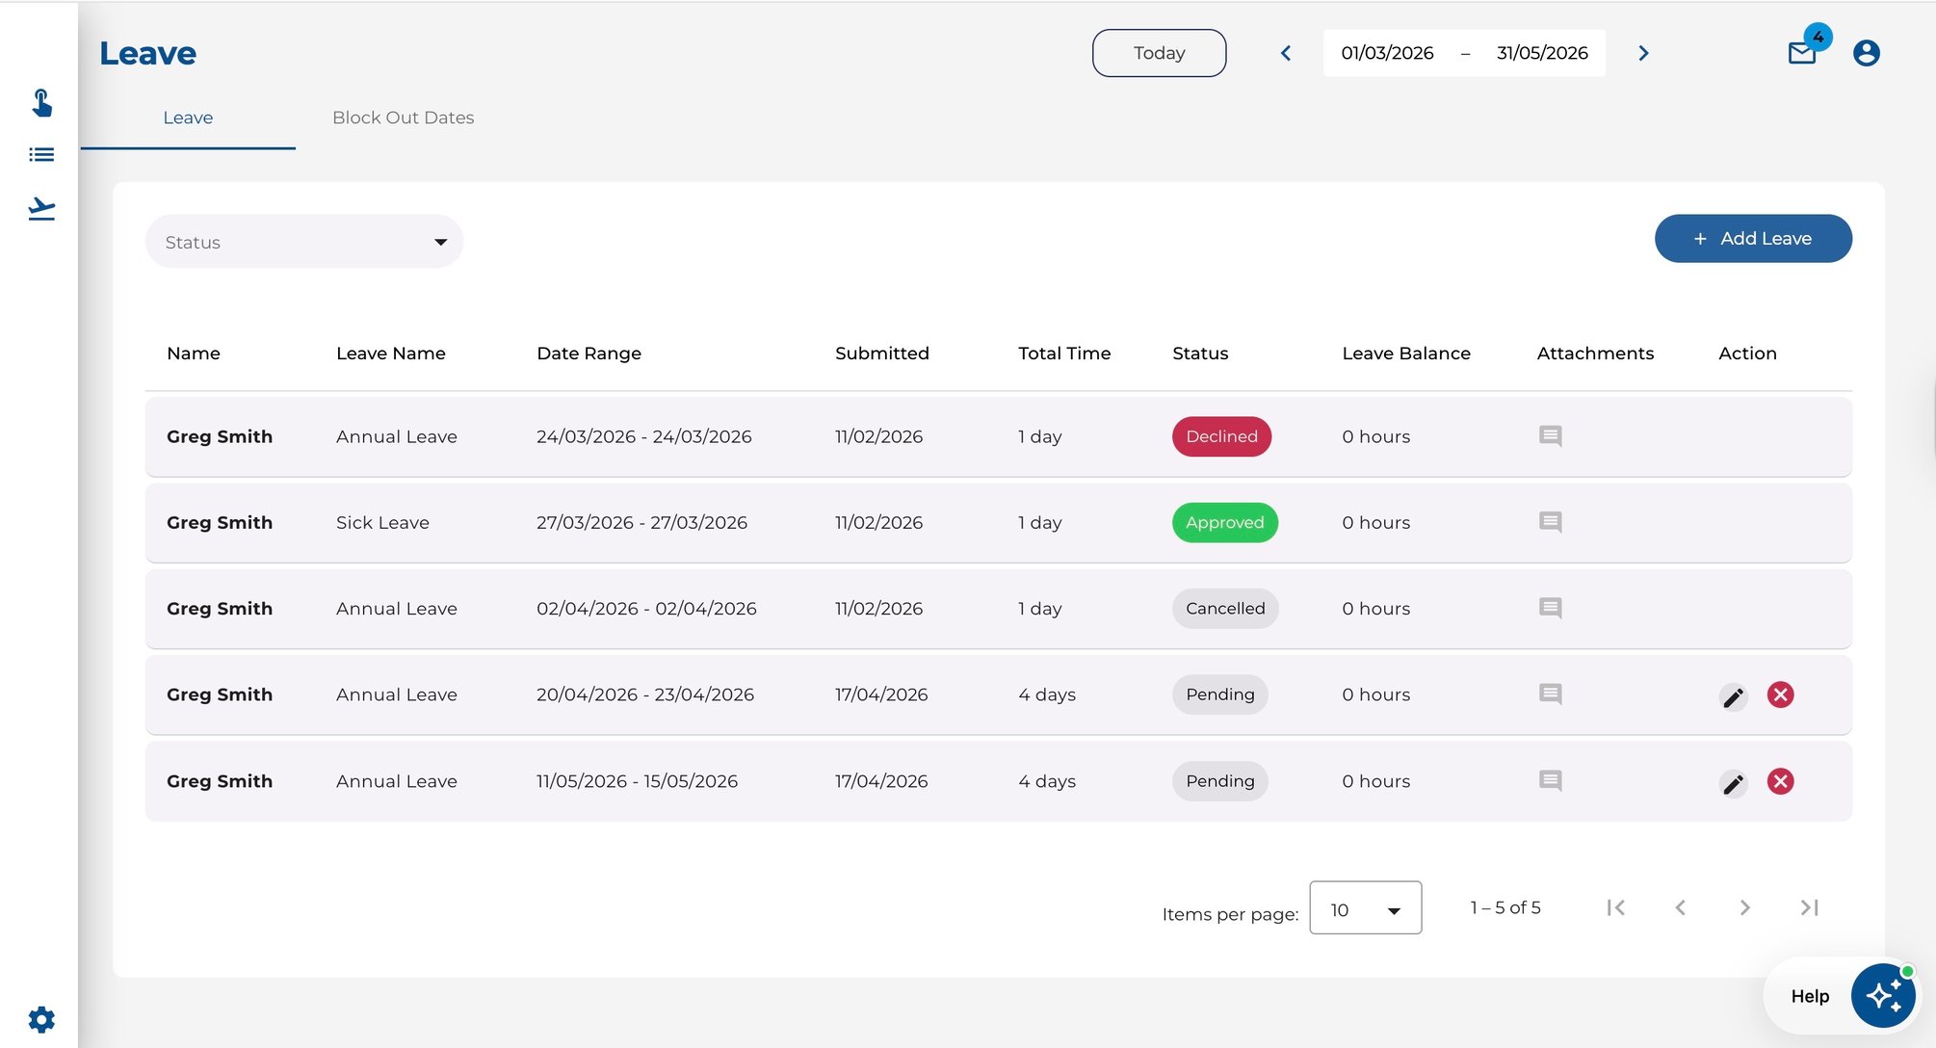The width and height of the screenshot is (1936, 1048).
Task: Switch to the Leave tab
Action: point(188,118)
